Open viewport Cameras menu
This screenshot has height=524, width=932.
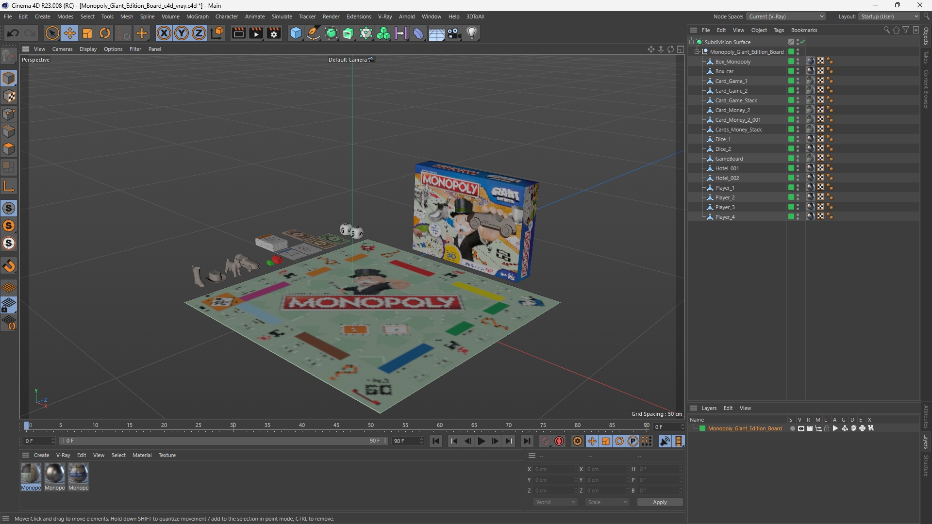click(62, 49)
